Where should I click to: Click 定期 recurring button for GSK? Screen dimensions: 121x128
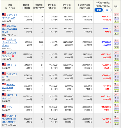coord(116,21)
